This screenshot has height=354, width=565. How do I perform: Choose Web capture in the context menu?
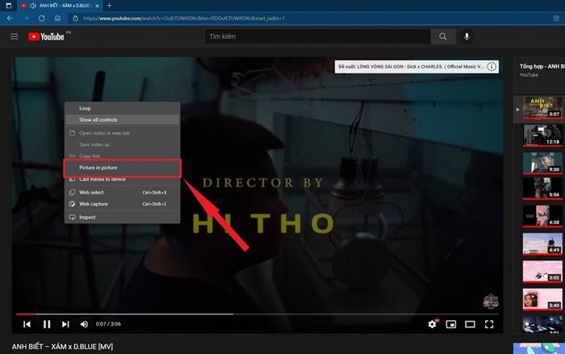coord(122,204)
